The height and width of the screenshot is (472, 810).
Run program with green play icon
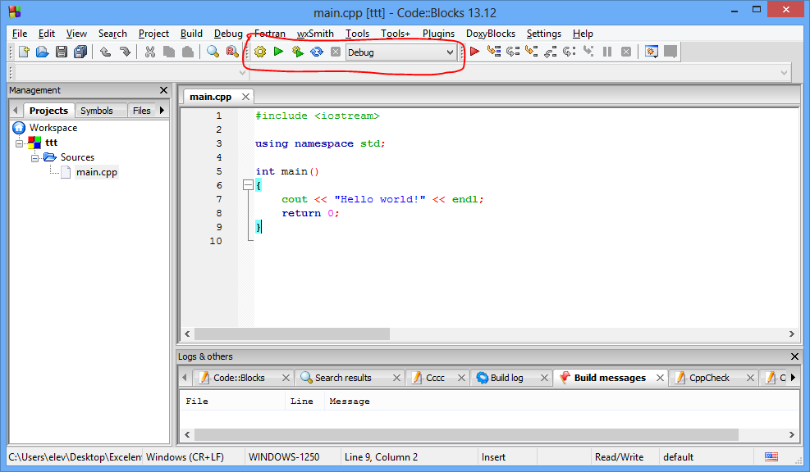(278, 52)
